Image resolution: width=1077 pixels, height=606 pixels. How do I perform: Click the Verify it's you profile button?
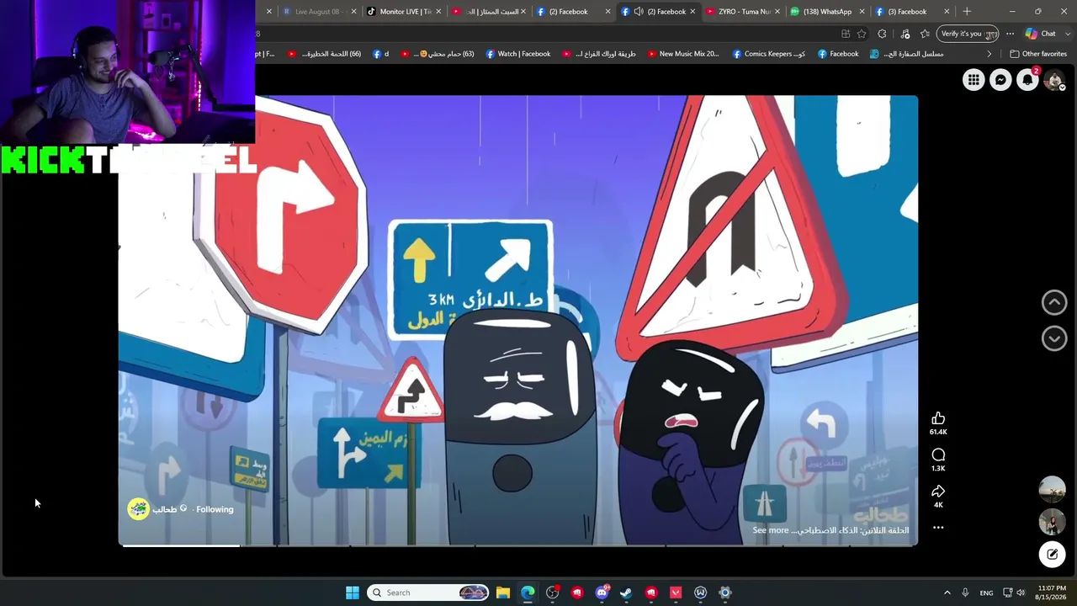point(968,34)
